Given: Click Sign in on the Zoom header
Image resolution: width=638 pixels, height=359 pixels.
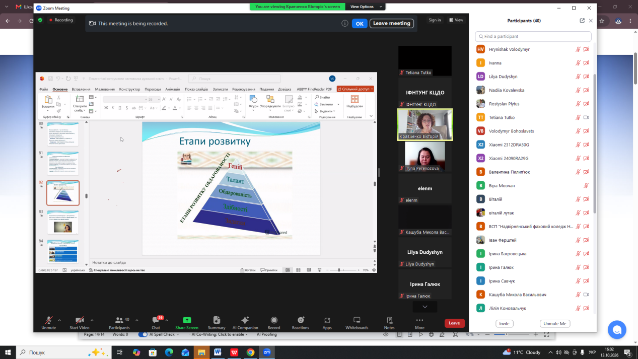Looking at the screenshot, I should (x=435, y=20).
